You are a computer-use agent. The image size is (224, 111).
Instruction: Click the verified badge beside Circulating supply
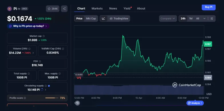(x=49, y=86)
